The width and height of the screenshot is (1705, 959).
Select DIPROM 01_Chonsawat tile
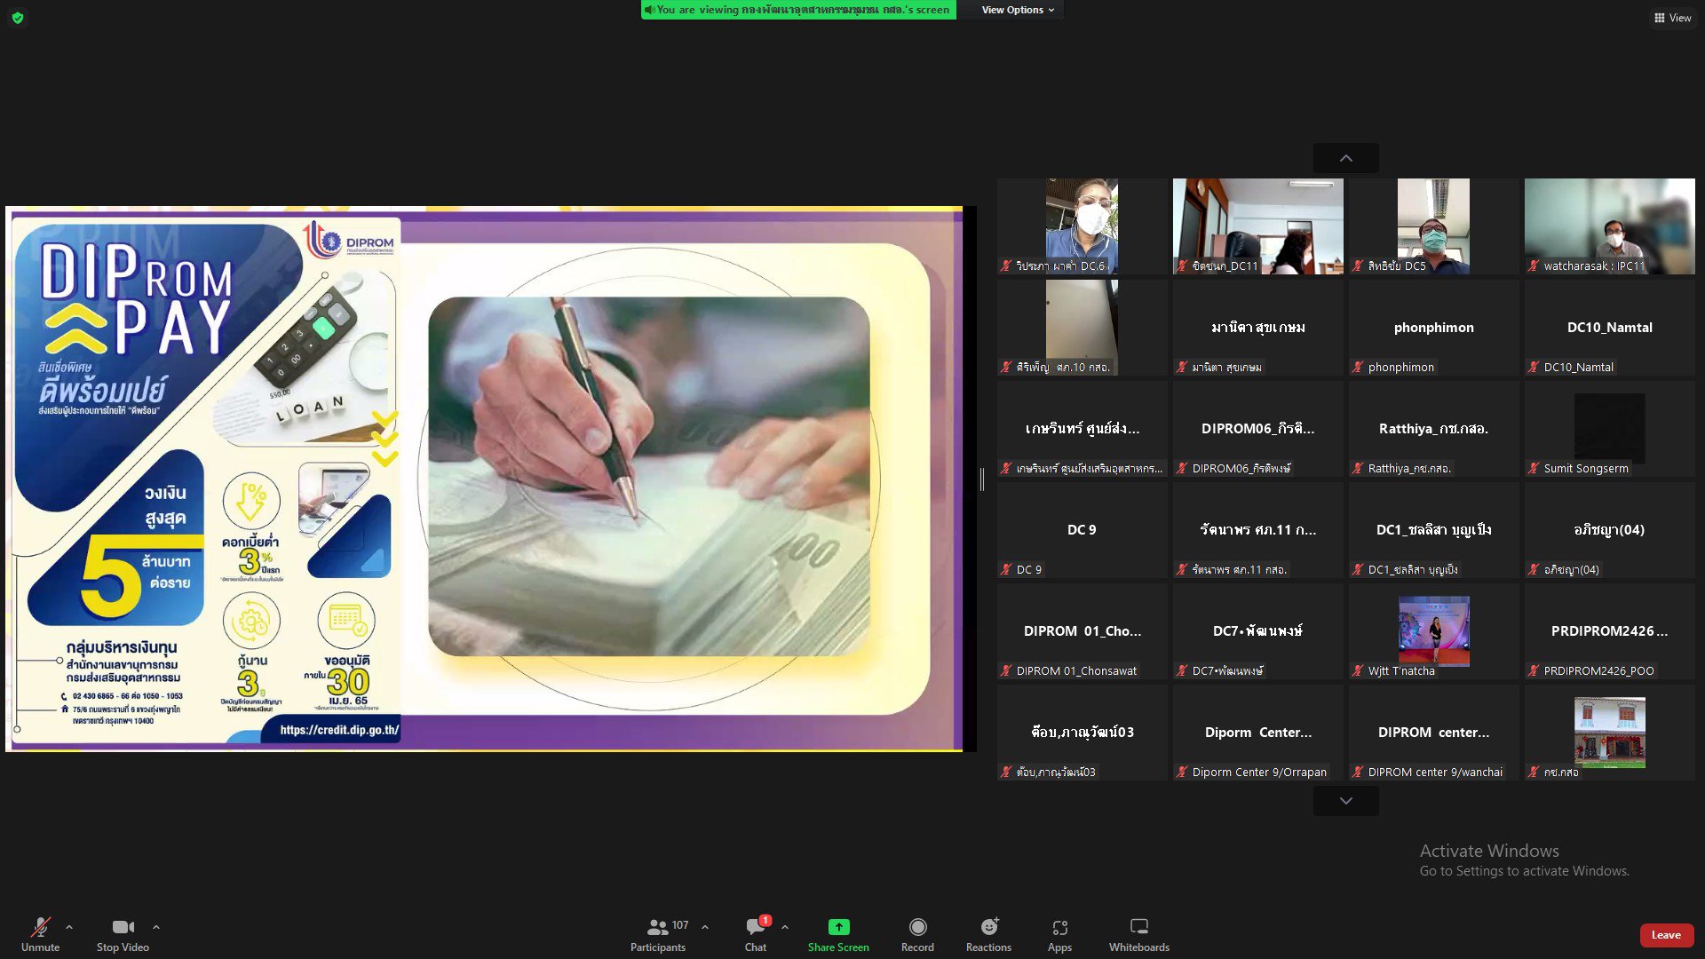(1082, 631)
